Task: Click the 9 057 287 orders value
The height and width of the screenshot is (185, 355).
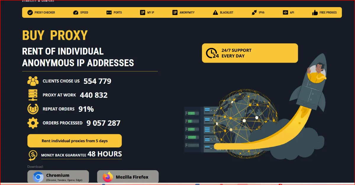Action: [104, 123]
